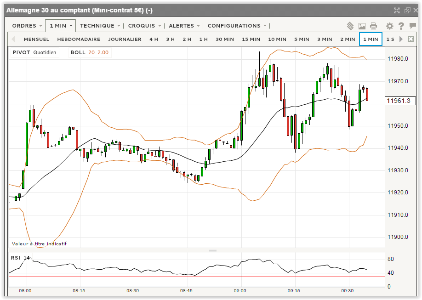This screenshot has height=300, width=422.
Task: Open the 1 MIN timeframe dropdown
Action: click(61, 26)
